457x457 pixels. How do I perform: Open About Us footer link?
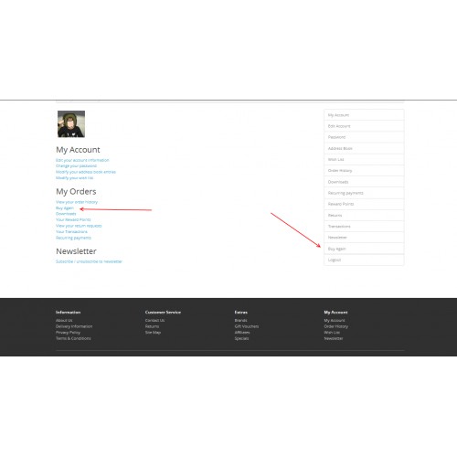click(64, 321)
